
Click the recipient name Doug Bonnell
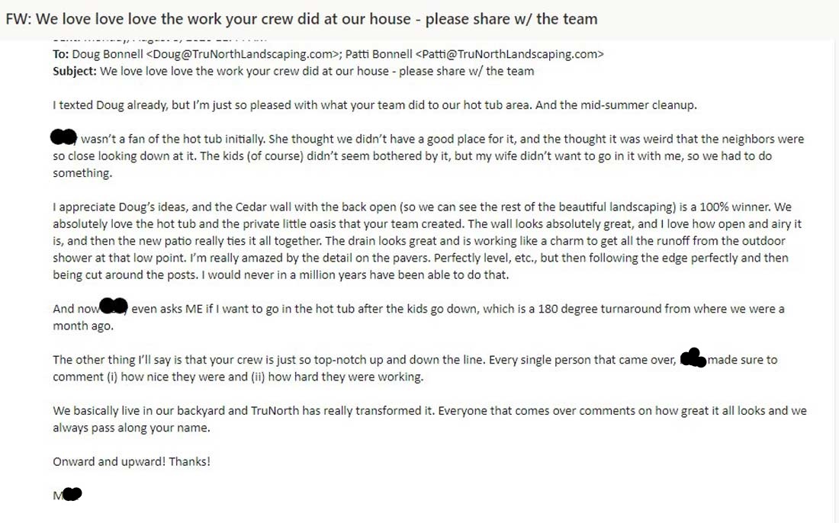click(108, 54)
